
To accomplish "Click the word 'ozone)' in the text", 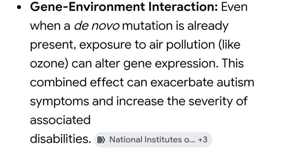I will tap(49, 64).
